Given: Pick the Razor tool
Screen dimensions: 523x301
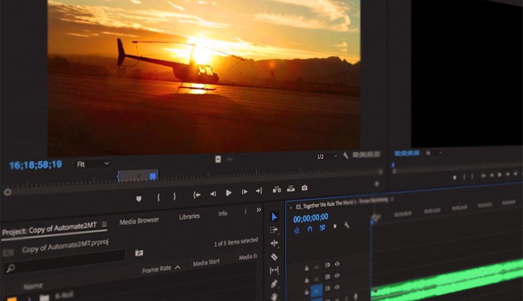Looking at the screenshot, I should (275, 257).
